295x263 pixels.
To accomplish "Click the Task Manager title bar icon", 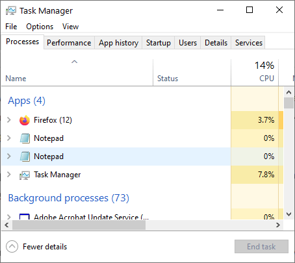I will pos(11,10).
